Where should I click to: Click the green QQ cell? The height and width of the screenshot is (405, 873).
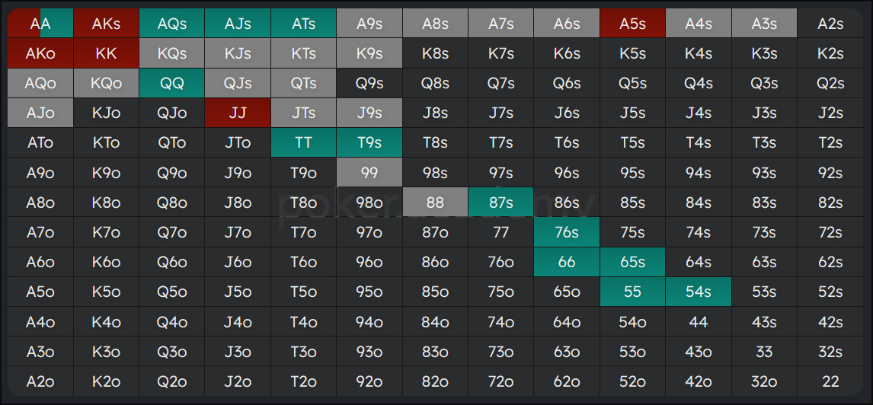(172, 83)
